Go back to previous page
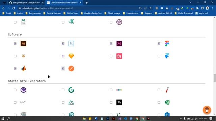This screenshot has height=121, width=216. point(3,8)
